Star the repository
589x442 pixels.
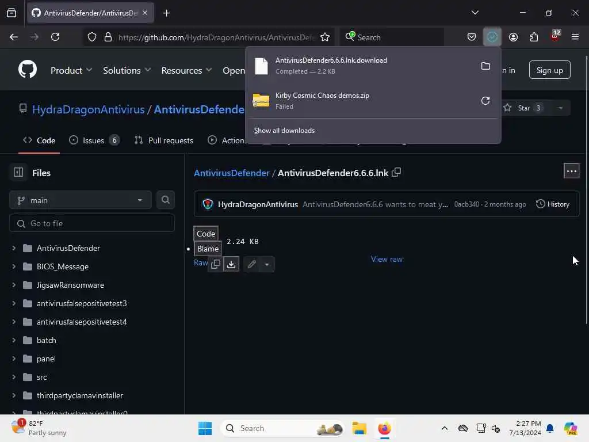coord(523,108)
